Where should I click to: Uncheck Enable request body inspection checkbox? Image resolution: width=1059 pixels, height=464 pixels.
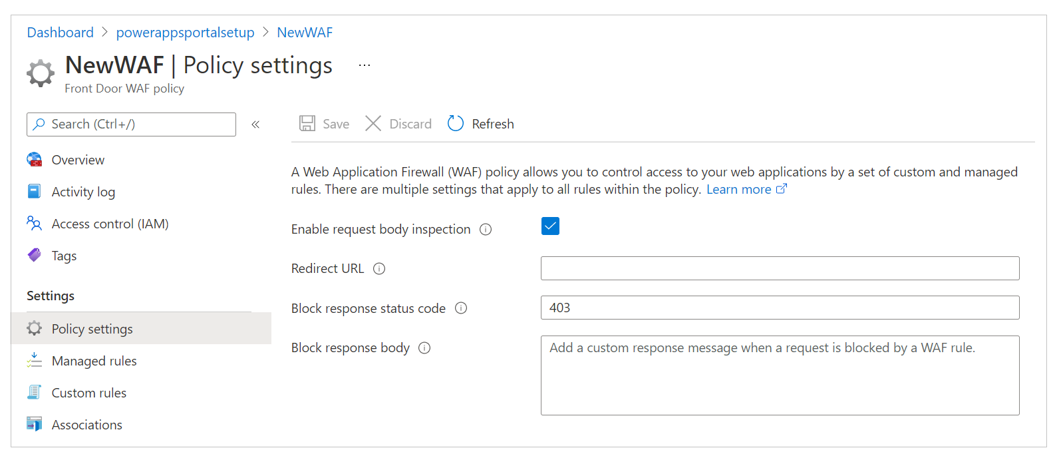pos(550,226)
